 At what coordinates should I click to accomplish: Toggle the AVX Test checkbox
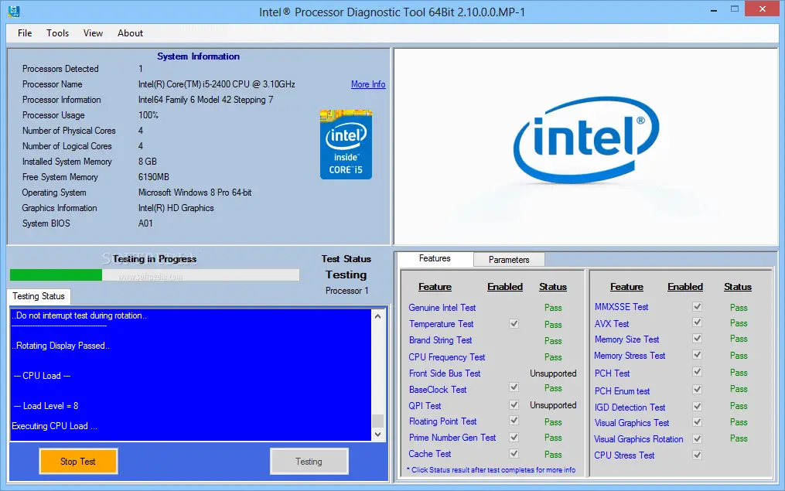pos(697,322)
